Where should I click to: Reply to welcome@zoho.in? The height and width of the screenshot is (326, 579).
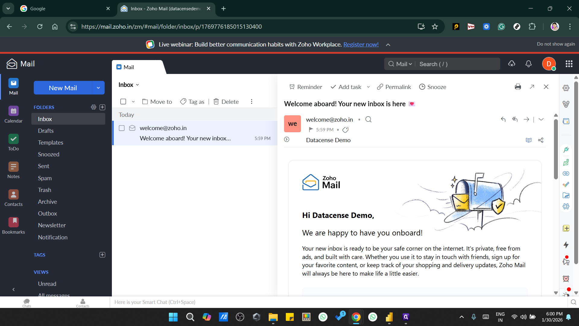pyautogui.click(x=503, y=119)
